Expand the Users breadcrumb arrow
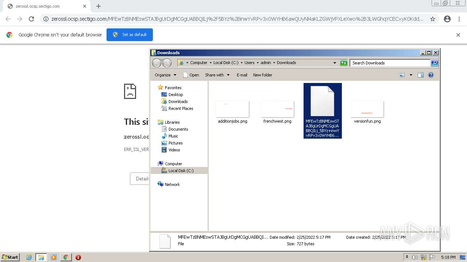 pos(258,63)
